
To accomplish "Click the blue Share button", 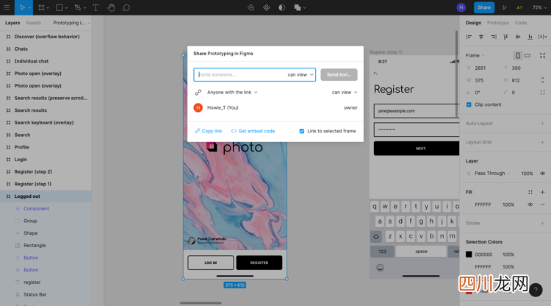I will coord(484,7).
